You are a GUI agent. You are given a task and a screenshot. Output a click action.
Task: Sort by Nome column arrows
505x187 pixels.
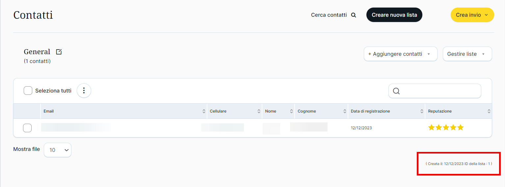pos(291,112)
